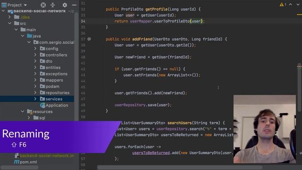Click the getProfile method name
Image resolution: width=302 pixels, height=170 pixels.
click(156, 9)
